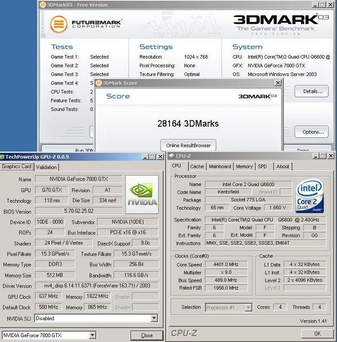Image resolution: width=337 pixels, height=342 pixels.
Task: Click the Bus Interface PCI-E x16 value
Action: click(x=128, y=232)
